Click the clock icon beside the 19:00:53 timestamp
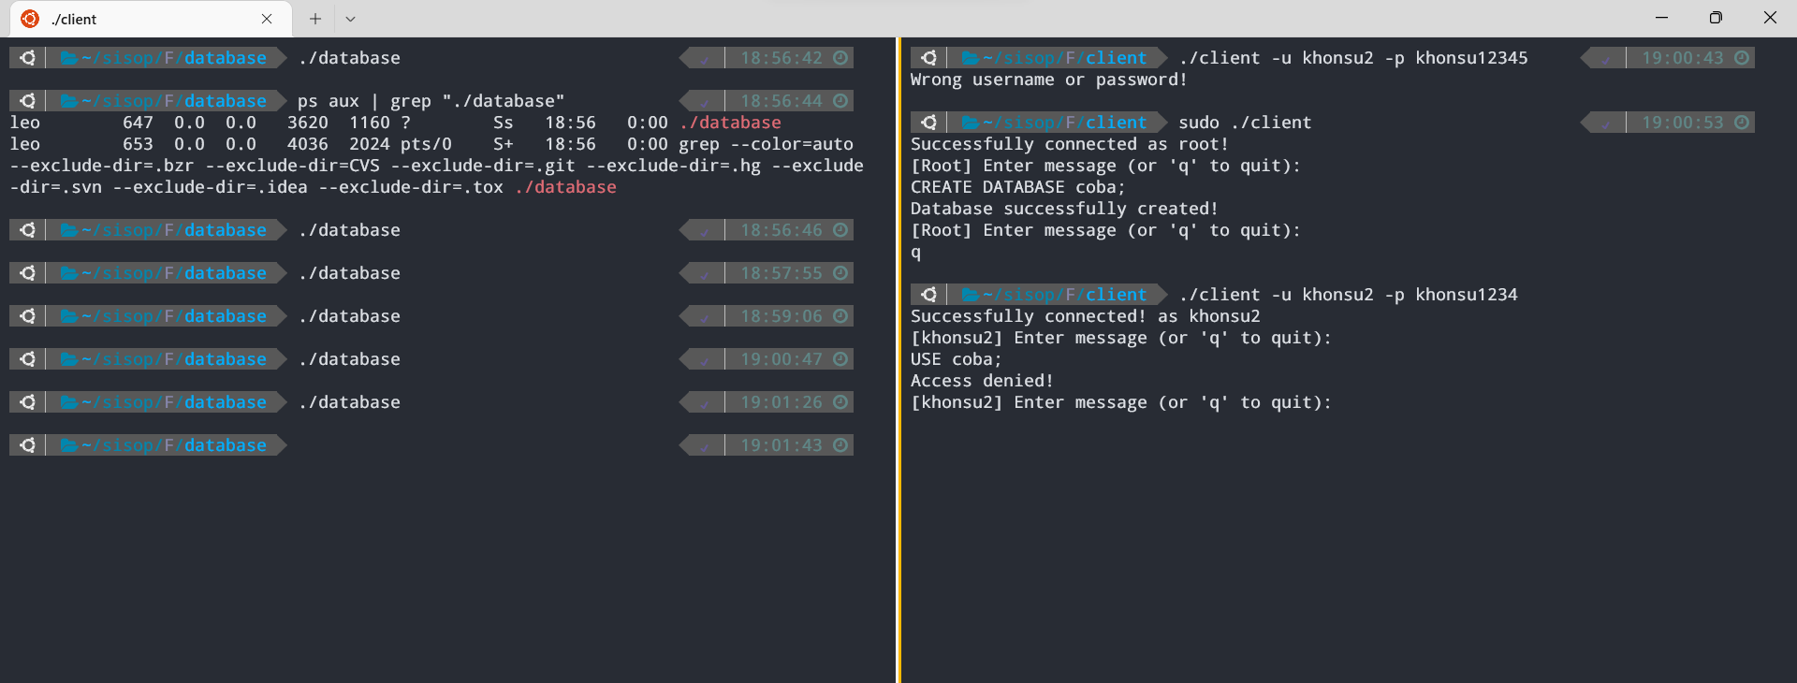This screenshot has width=1797, height=683. [x=1740, y=122]
